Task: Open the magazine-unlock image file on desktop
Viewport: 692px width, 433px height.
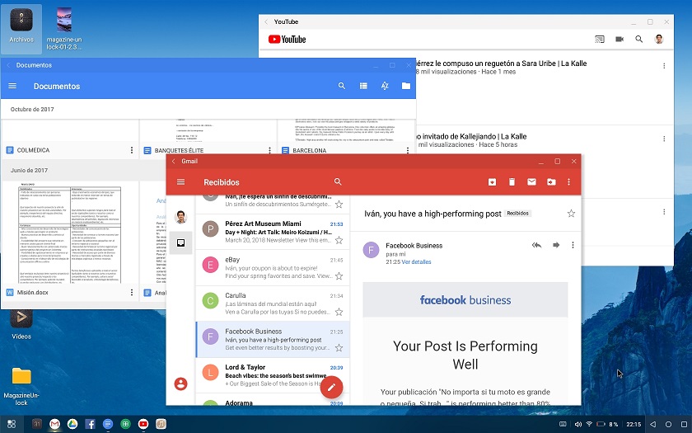Action: click(x=64, y=28)
